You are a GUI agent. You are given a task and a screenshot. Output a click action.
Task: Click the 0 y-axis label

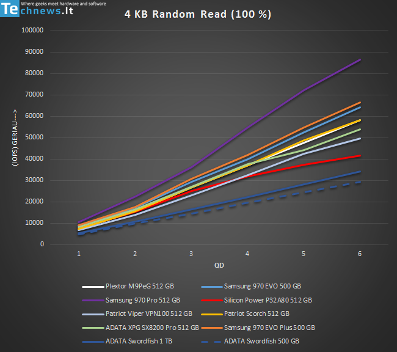click(x=42, y=244)
